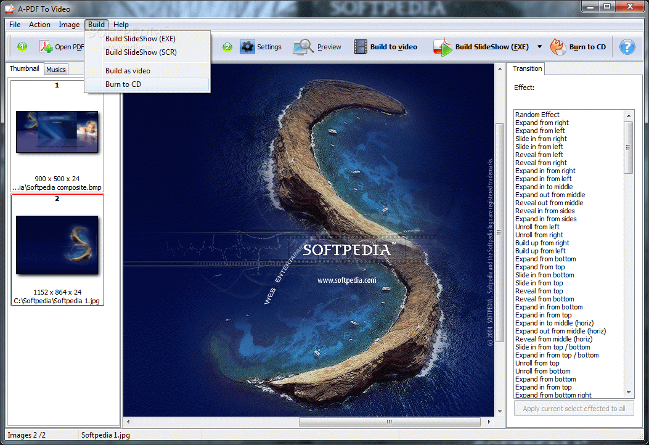Image resolution: width=649 pixels, height=445 pixels.
Task: Select Expand in to middle (horiz) effect
Action: [x=554, y=323]
